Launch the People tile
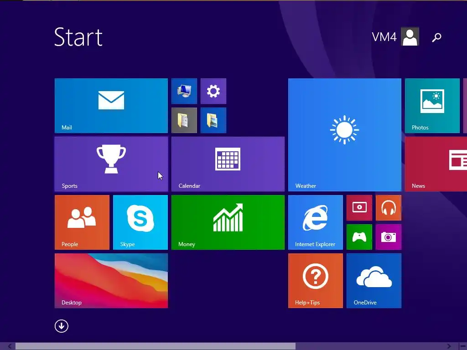Image resolution: width=467 pixels, height=350 pixels. click(x=82, y=222)
